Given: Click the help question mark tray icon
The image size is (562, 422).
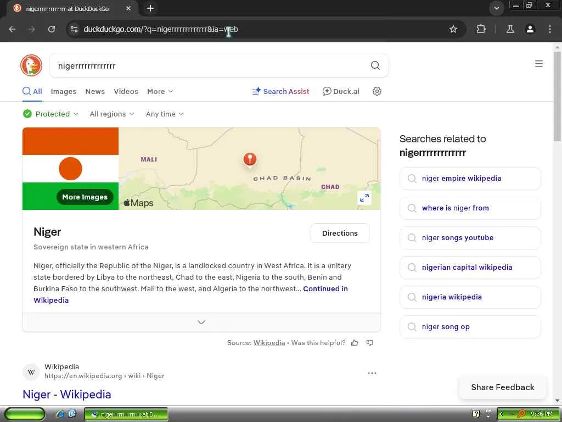Looking at the screenshot, I should point(476,414).
